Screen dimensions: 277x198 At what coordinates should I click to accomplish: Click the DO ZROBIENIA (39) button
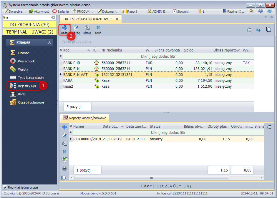coord(29,24)
